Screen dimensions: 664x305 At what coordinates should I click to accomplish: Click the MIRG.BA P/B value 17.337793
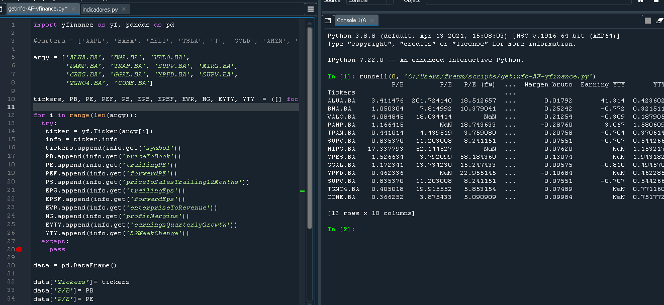pos(386,149)
